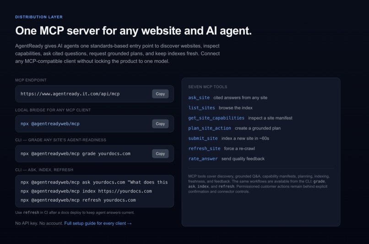Click the grade yourdocs.com command text
The height and width of the screenshot is (244, 369).
[x=75, y=154]
